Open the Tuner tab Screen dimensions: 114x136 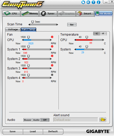click(x=48, y=14)
